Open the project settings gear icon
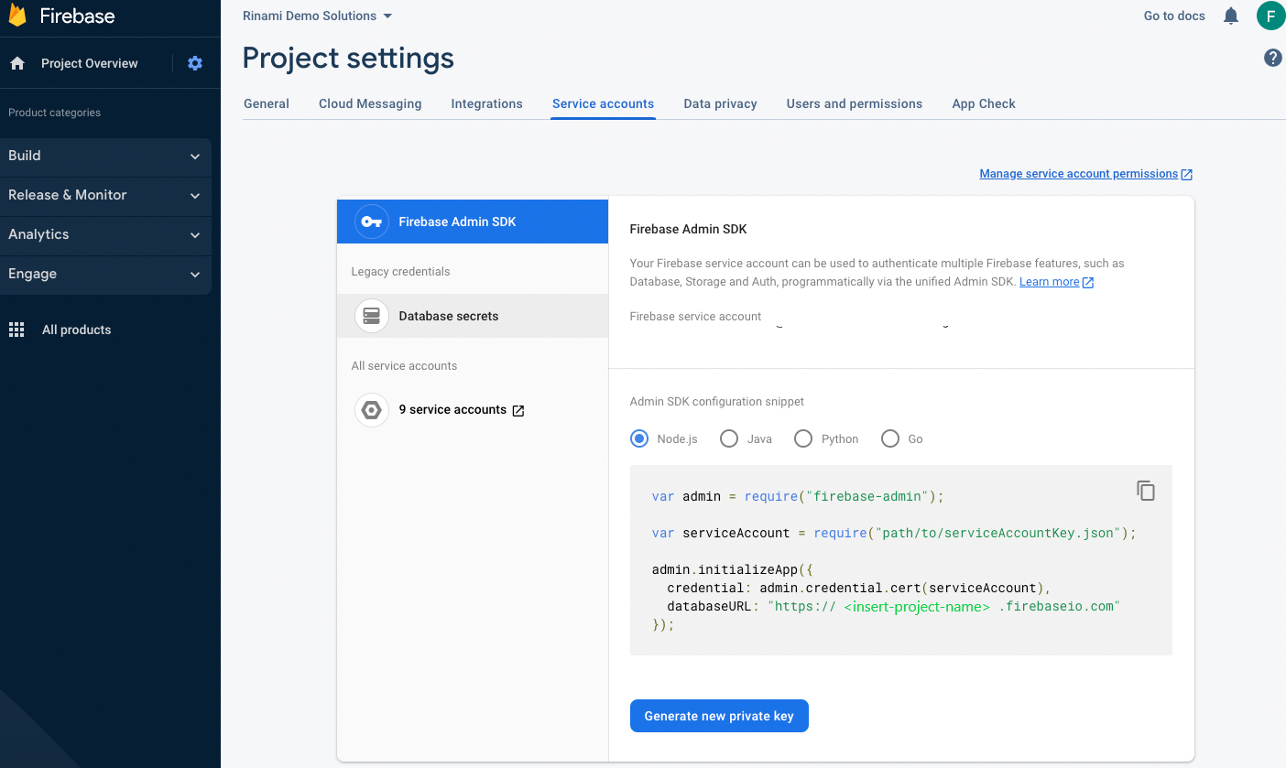The width and height of the screenshot is (1286, 768). [195, 63]
